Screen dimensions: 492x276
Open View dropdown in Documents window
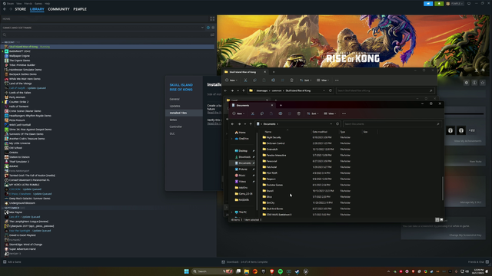pyautogui.click(x=330, y=113)
